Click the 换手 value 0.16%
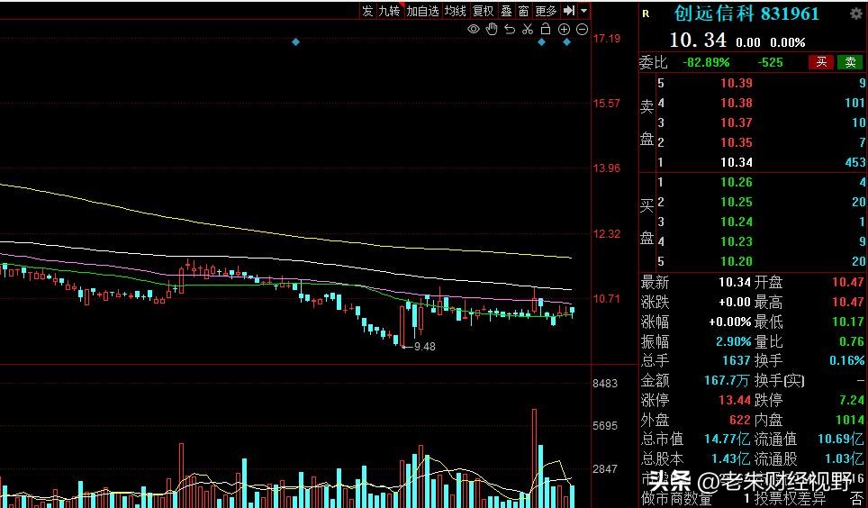Image resolution: width=868 pixels, height=508 pixels. 847,360
